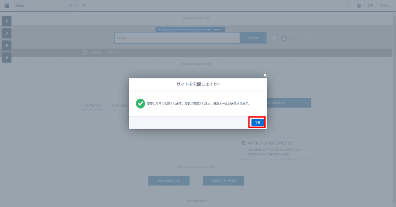Open the Components panel lightning icon
The image size is (396, 207).
tap(7, 21)
